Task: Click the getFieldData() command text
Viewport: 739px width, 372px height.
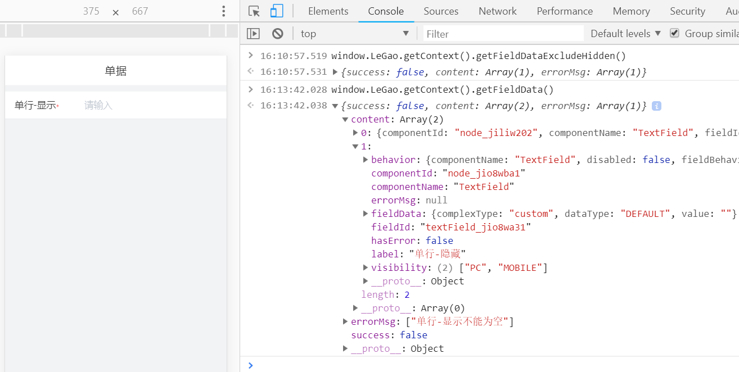Action: point(443,89)
